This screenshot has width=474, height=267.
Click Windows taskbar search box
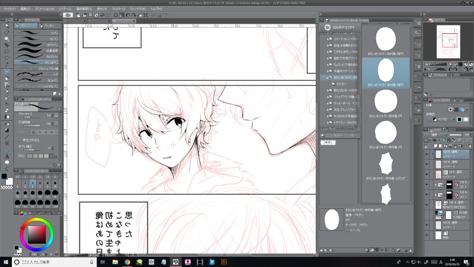54,262
